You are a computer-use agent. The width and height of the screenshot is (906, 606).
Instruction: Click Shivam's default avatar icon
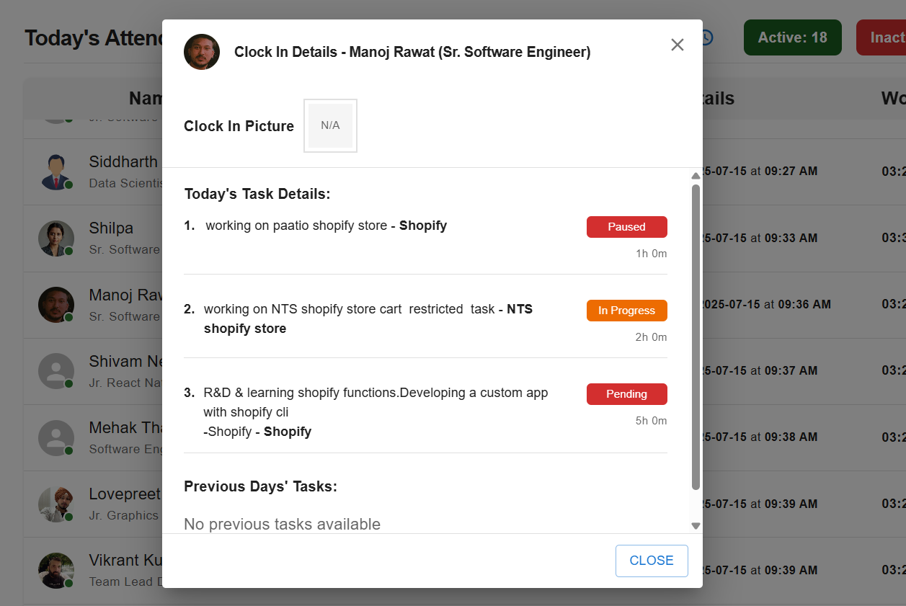click(56, 371)
